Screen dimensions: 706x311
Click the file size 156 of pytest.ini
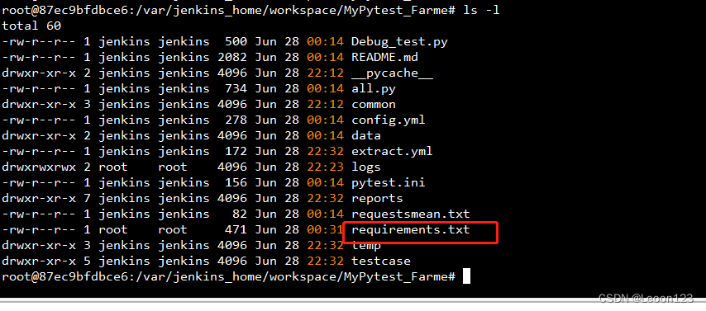click(x=236, y=183)
